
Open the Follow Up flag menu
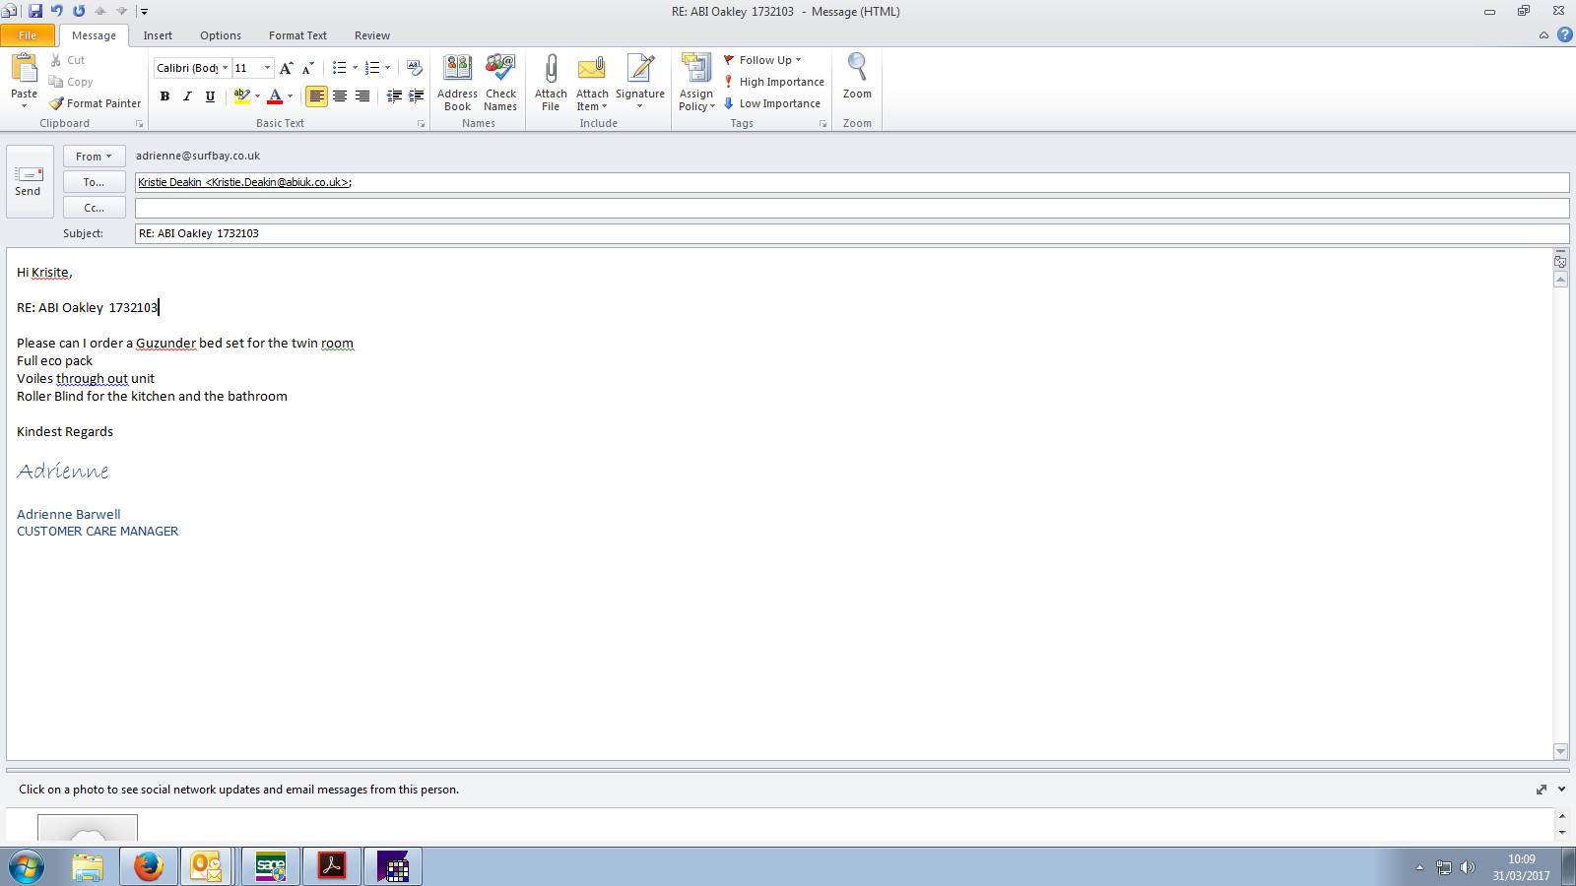[762, 60]
